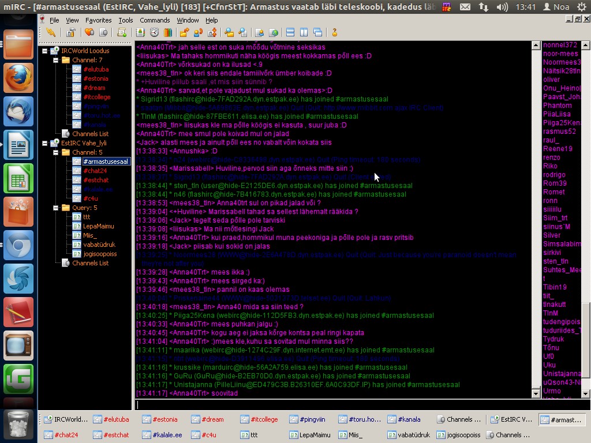Screen dimensions: 591x443
Task: Select nickname Silver in the nick list
Action: [x=552, y=235]
